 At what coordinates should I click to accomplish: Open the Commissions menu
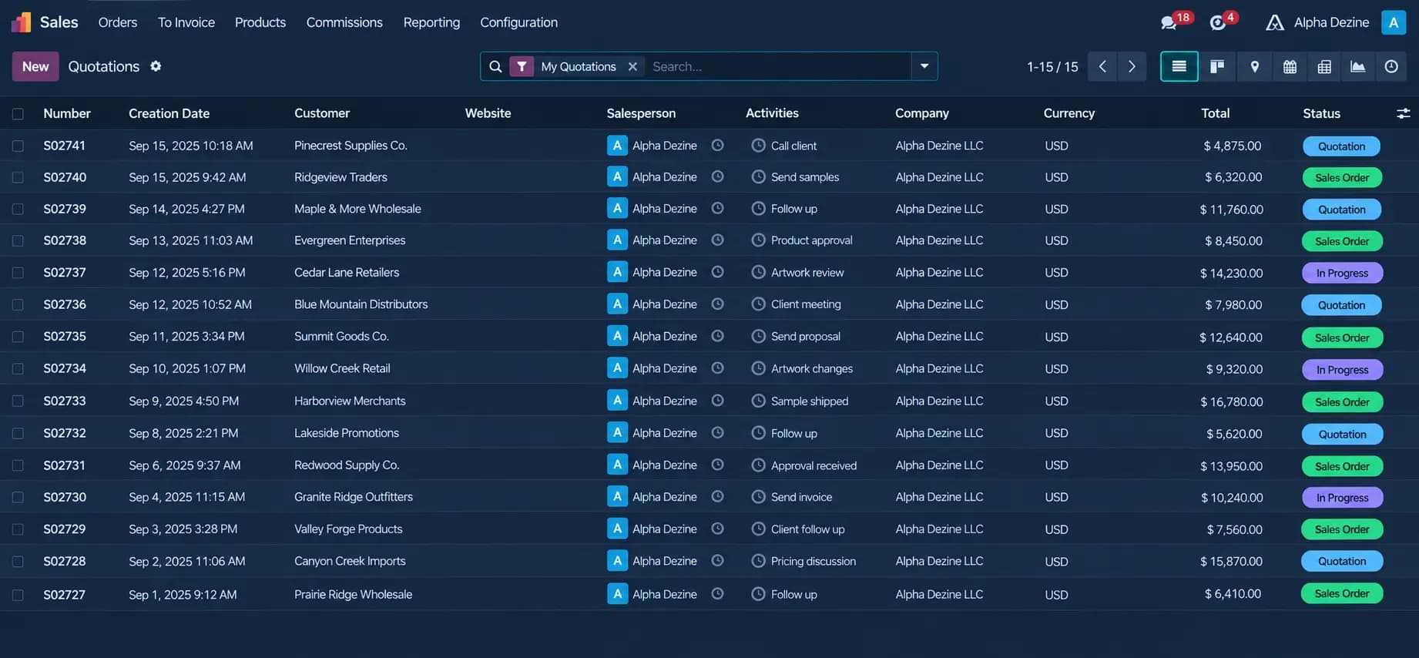[344, 22]
